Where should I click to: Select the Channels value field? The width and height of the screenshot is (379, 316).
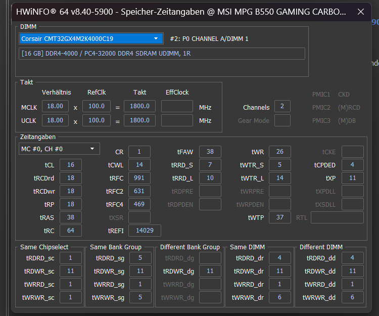[x=282, y=106]
